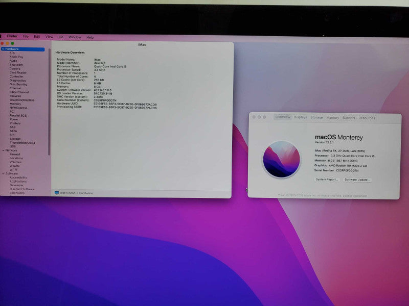Select Wi-Fi under Network
The height and width of the screenshot is (306, 409).
(13, 170)
